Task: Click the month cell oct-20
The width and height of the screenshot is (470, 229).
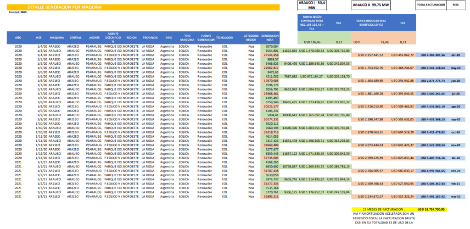Action: click(x=457, y=132)
